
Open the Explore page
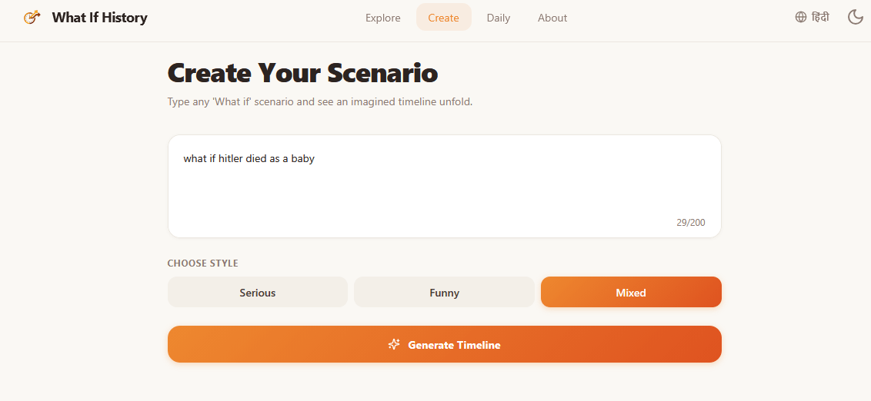[x=382, y=18]
